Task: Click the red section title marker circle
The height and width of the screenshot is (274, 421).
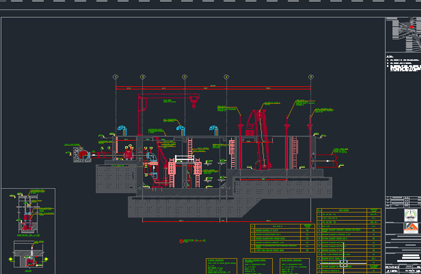Action: 181,241
